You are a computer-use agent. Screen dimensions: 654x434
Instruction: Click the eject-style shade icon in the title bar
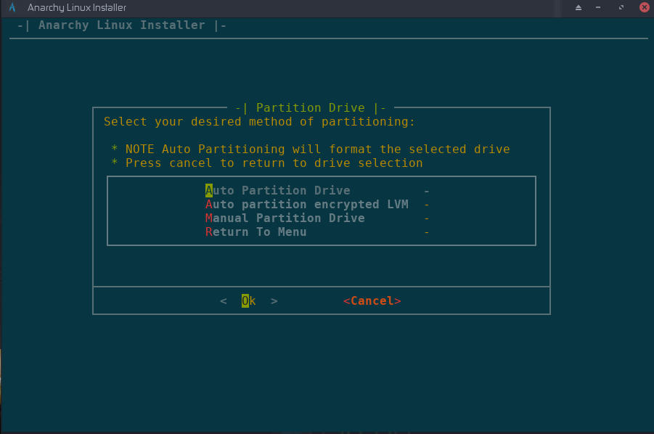click(578, 7)
